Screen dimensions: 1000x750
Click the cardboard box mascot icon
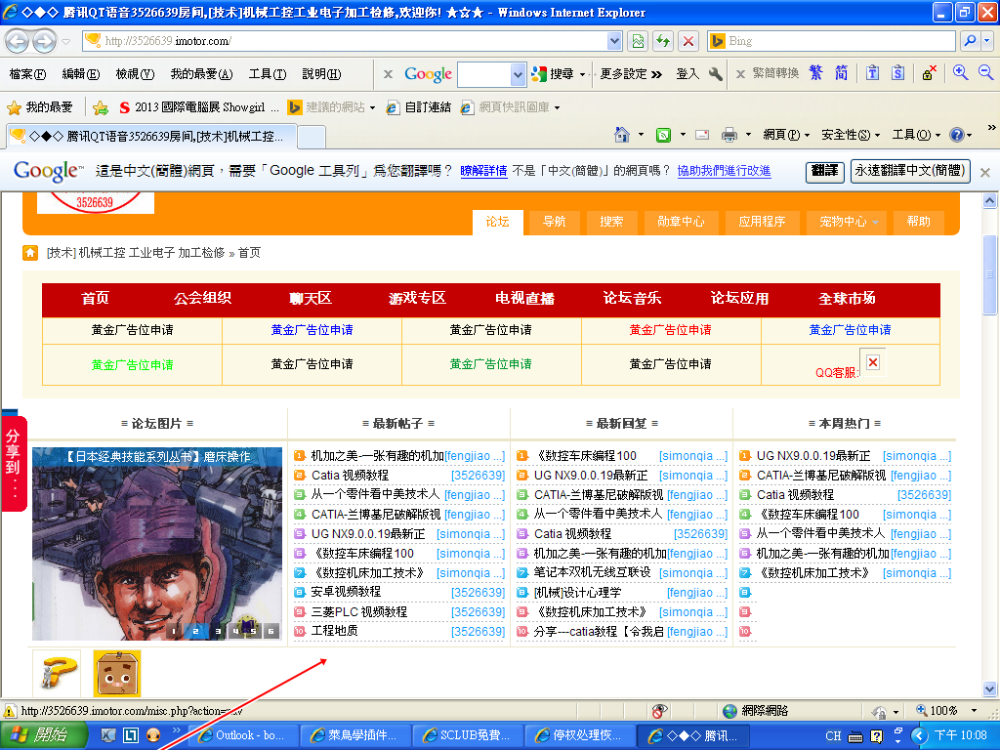(117, 674)
